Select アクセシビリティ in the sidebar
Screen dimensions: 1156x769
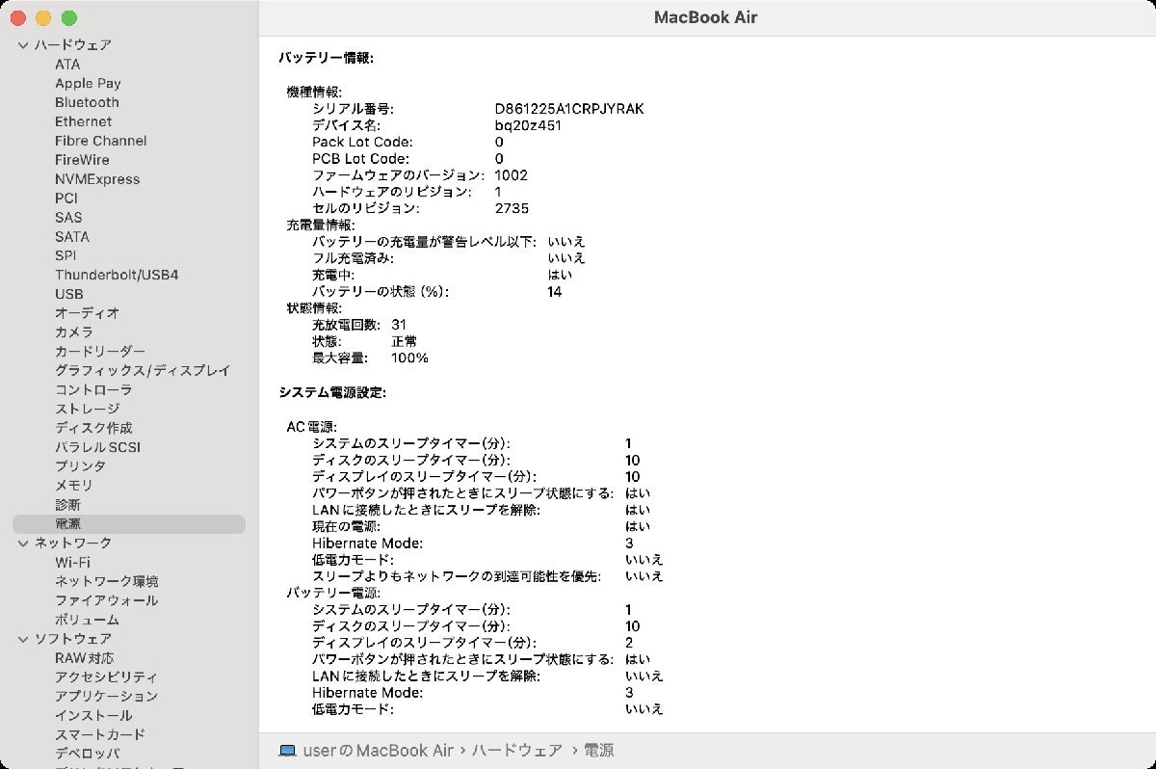107,677
